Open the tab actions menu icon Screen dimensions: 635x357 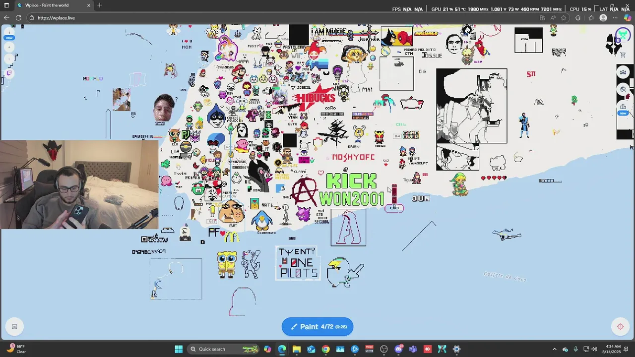(6, 5)
